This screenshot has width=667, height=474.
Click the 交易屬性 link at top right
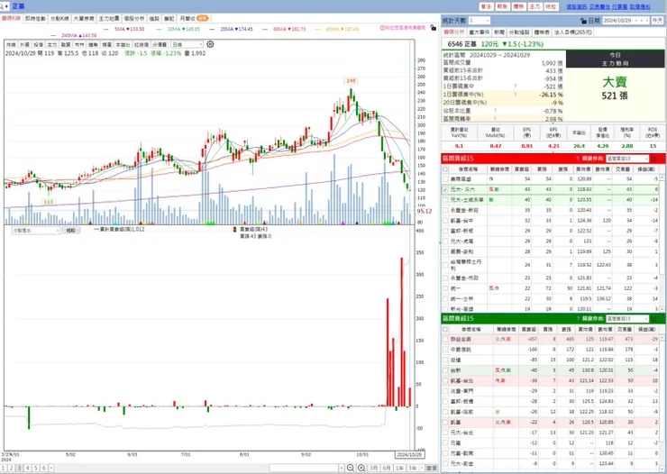[x=599, y=7]
